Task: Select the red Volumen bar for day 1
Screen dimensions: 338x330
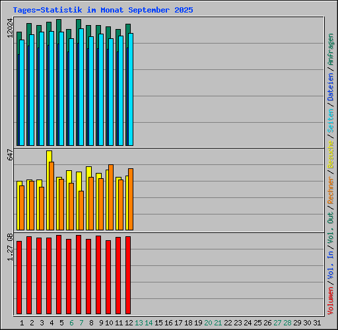Action: pyautogui.click(x=19, y=277)
